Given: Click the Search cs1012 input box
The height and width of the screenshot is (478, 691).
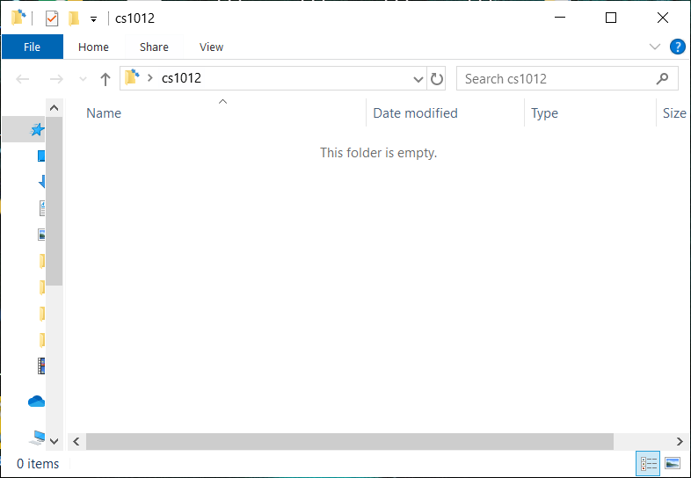Looking at the screenshot, I should tap(554, 79).
